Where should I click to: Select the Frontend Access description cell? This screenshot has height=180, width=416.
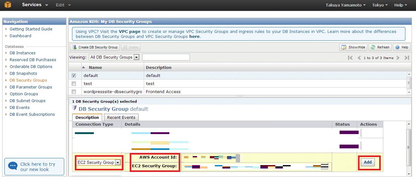276,92
